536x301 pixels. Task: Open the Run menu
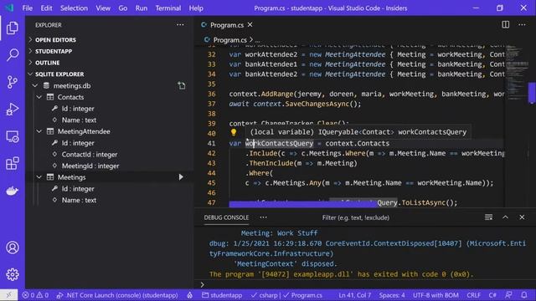[142, 8]
